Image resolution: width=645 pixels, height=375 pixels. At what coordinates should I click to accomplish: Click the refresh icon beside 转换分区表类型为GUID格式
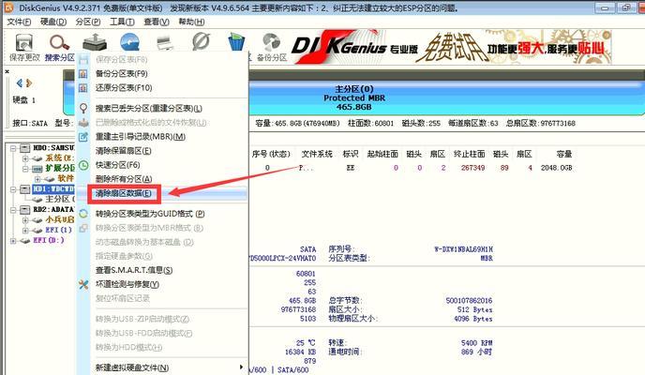(83, 214)
